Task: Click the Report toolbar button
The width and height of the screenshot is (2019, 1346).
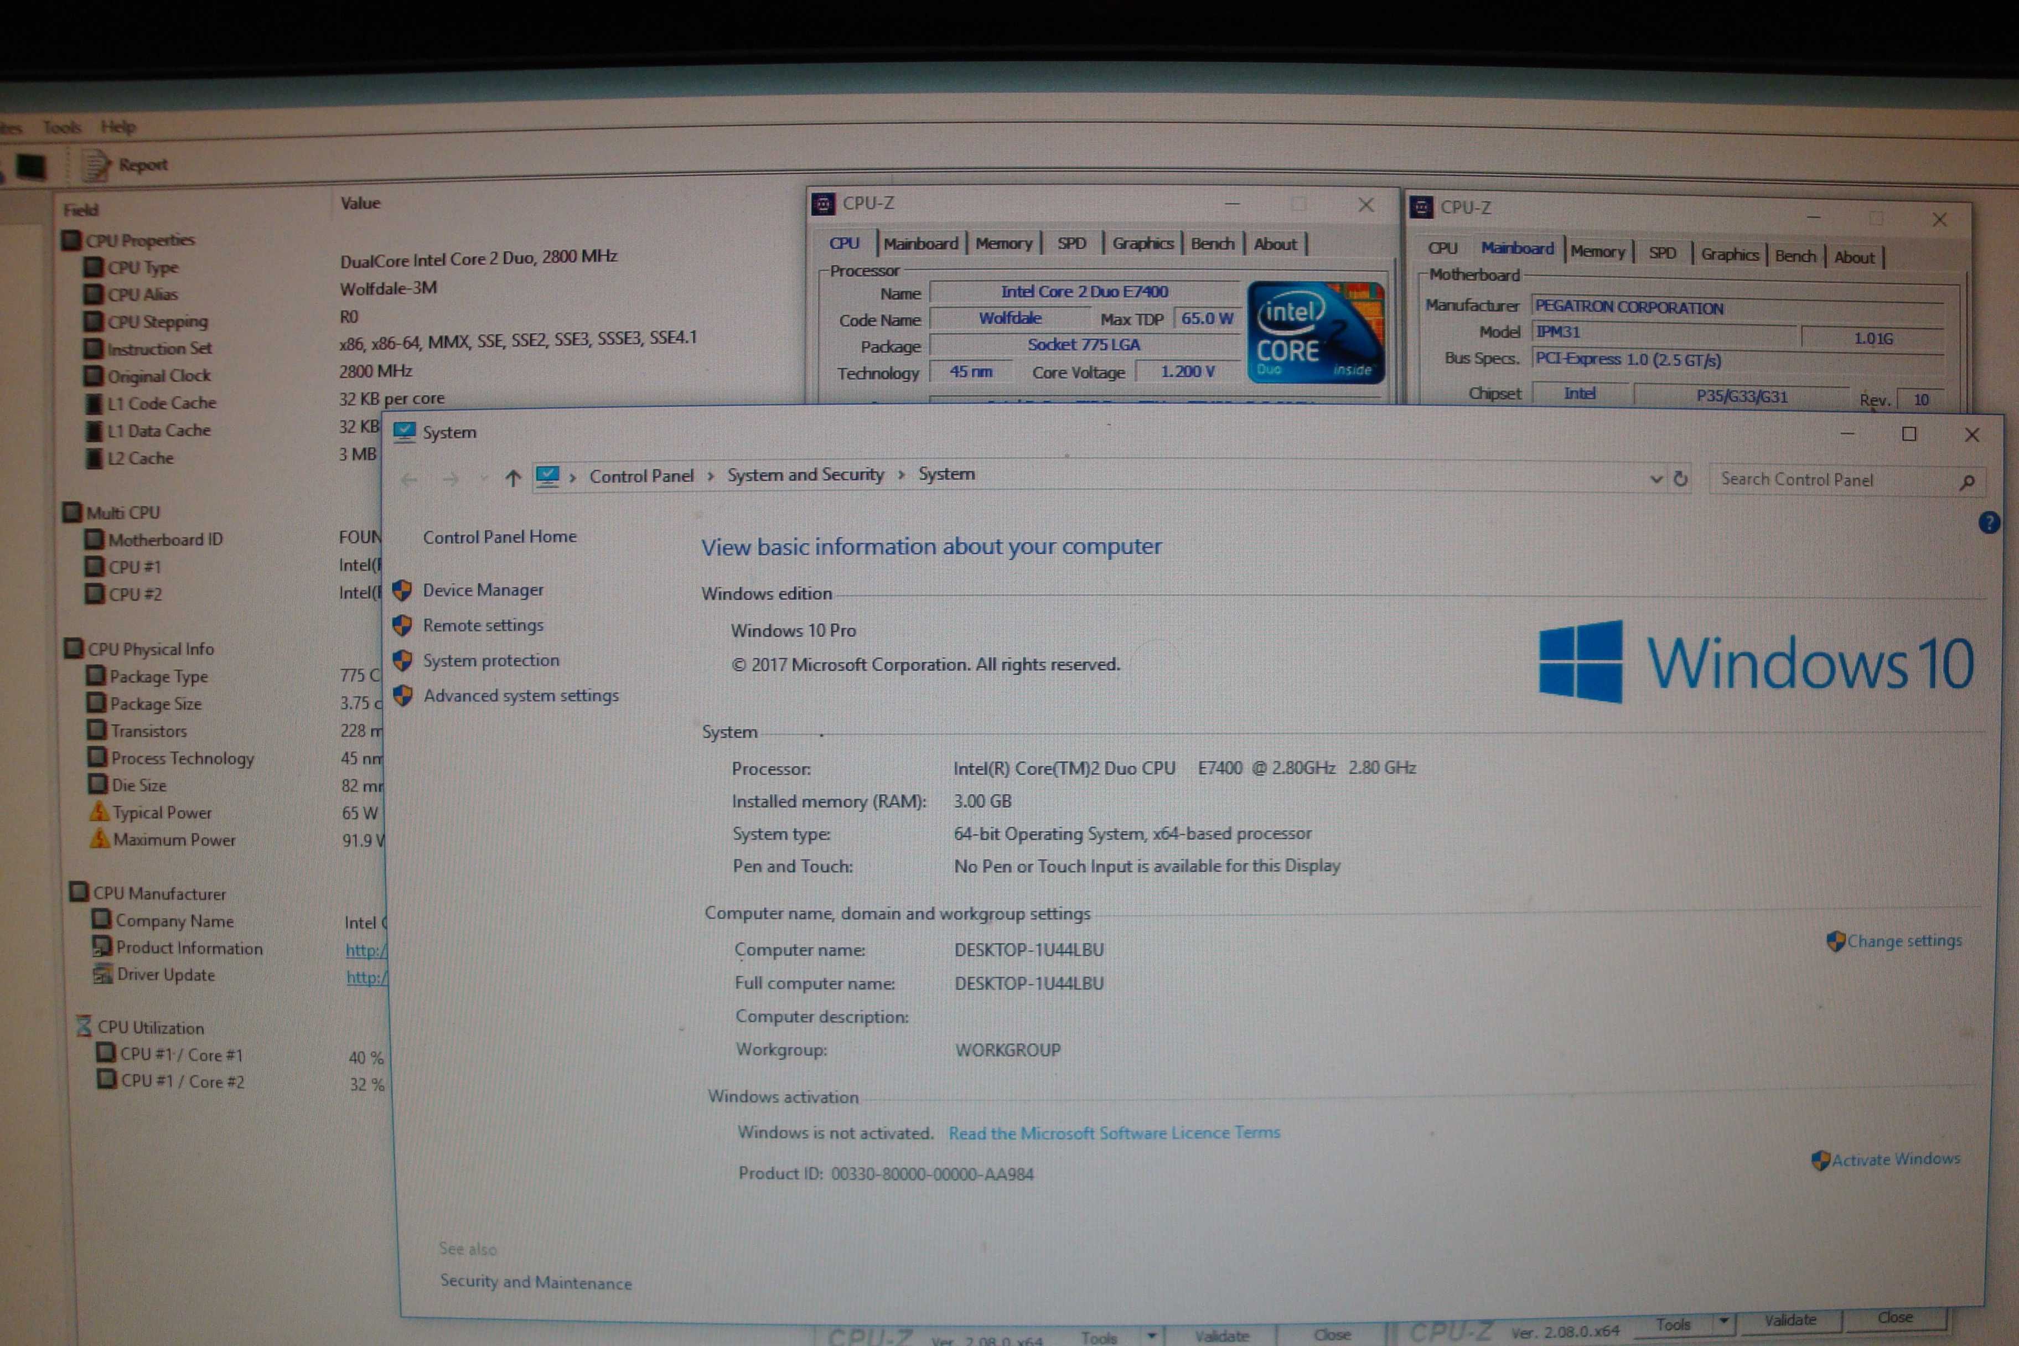Action: point(126,165)
